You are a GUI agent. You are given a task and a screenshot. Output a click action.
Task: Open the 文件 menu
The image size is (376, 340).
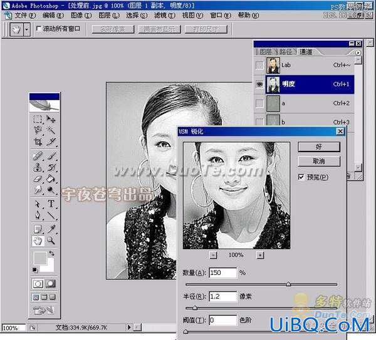25,16
